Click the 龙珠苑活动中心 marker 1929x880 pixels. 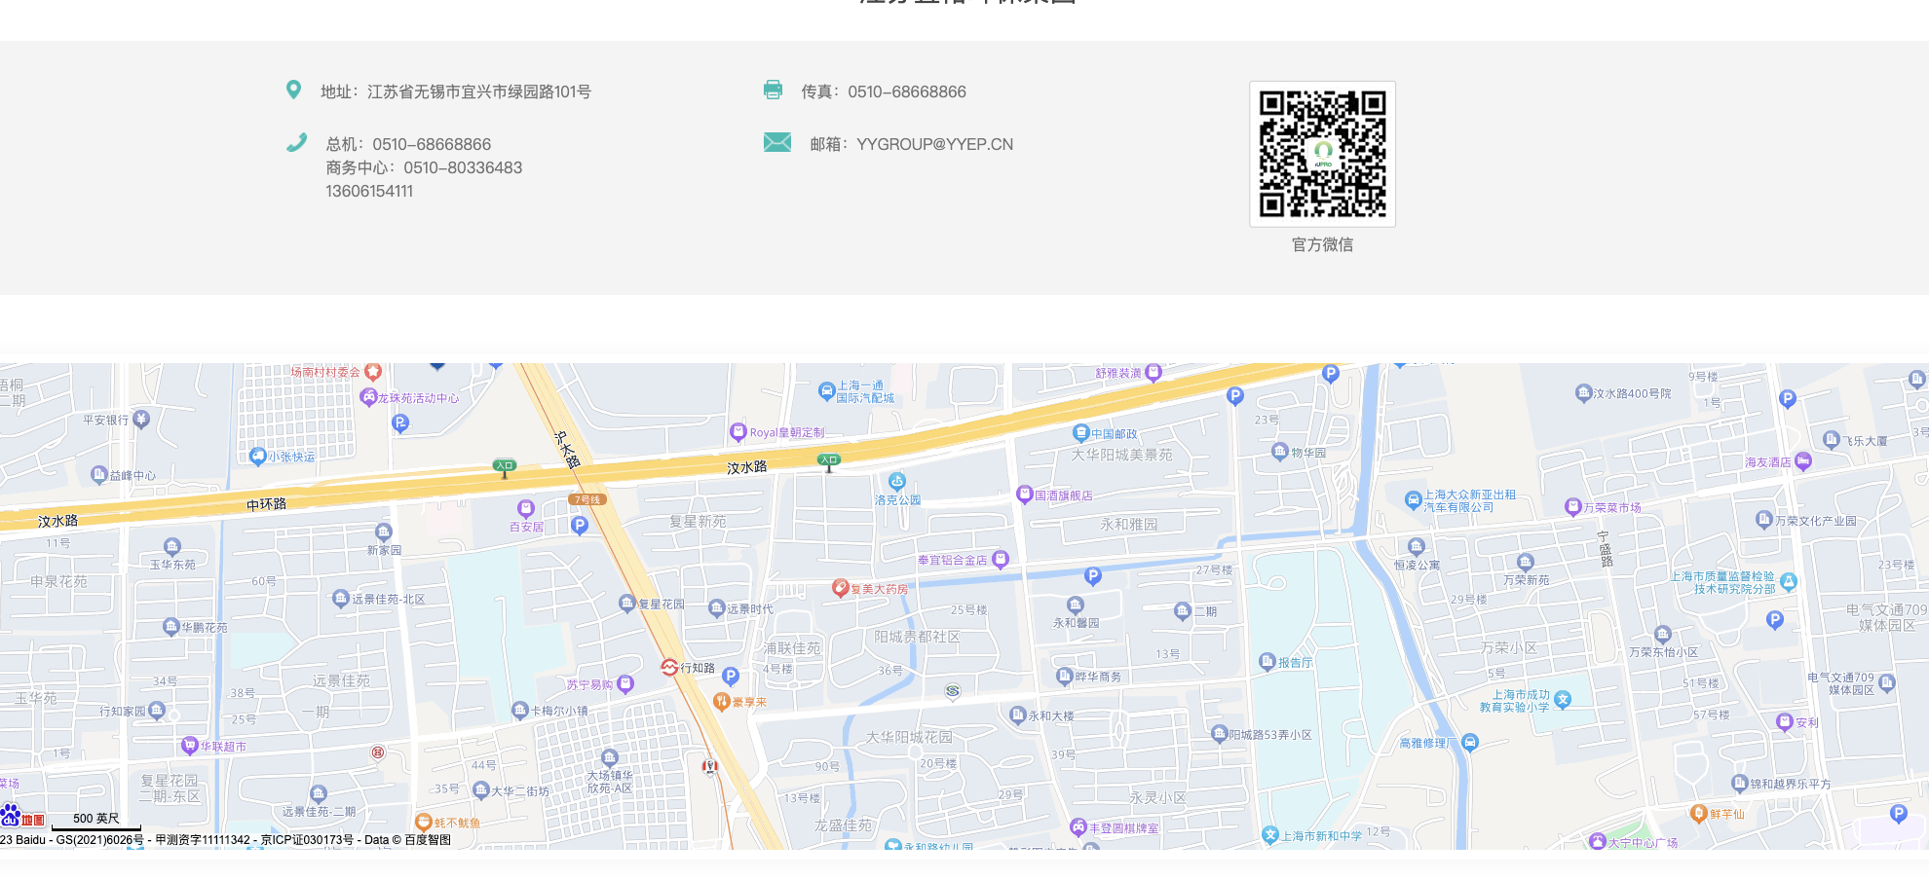pos(368,397)
